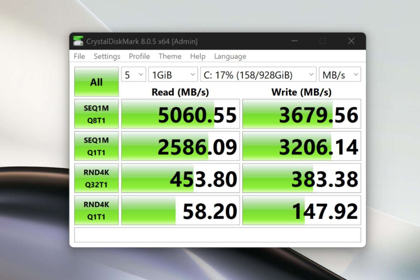Minimize the CrystalDiskMark window
420x280 pixels.
pos(294,41)
